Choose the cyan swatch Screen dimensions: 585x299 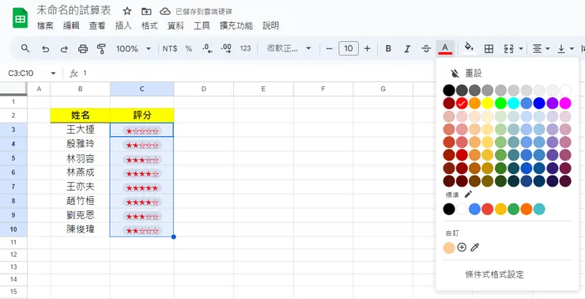pyautogui.click(x=513, y=103)
